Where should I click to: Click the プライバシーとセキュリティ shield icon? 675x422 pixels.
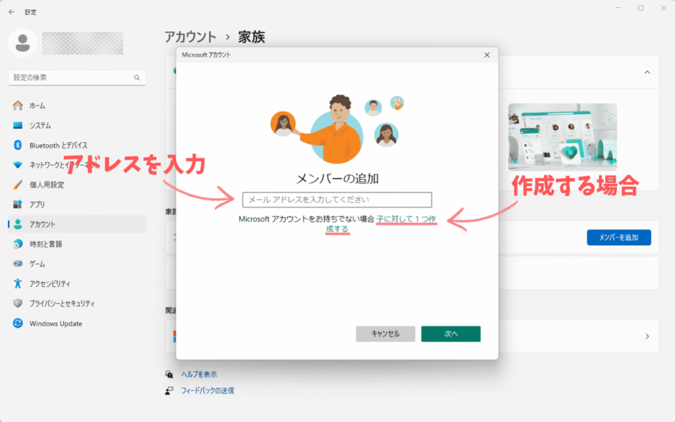tap(18, 303)
